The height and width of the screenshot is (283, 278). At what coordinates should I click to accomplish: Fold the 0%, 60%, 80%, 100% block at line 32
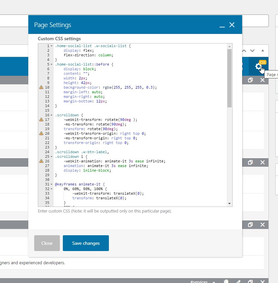(51, 189)
